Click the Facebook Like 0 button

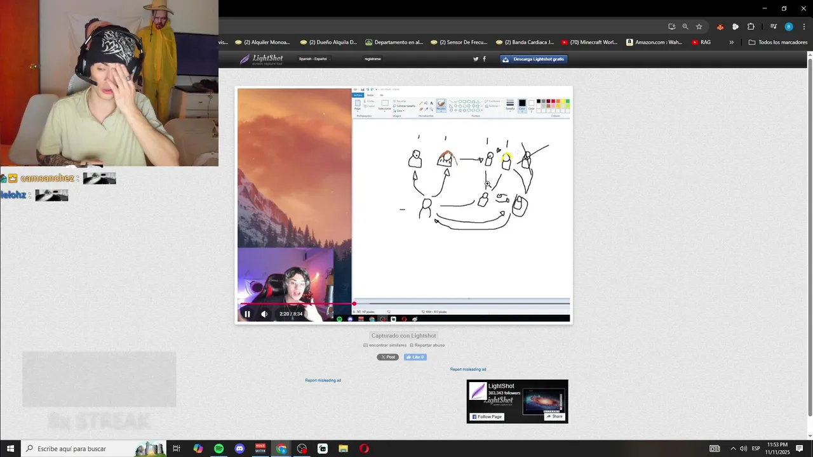point(415,357)
